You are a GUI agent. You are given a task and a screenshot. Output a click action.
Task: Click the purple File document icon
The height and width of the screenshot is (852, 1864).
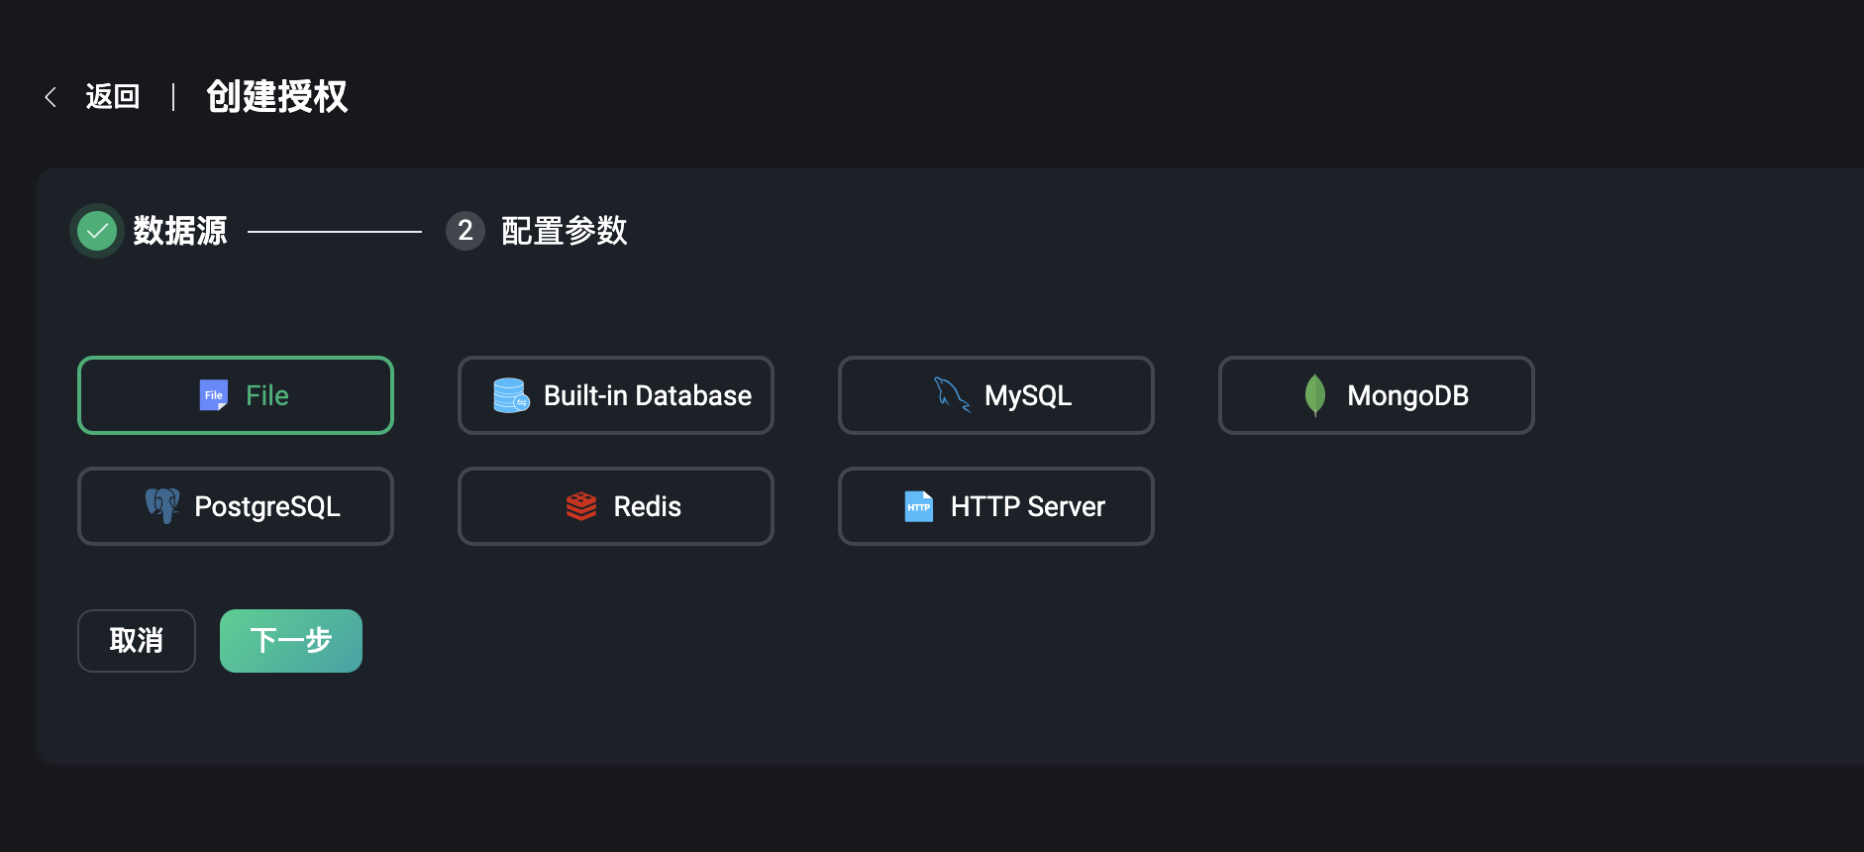[214, 395]
